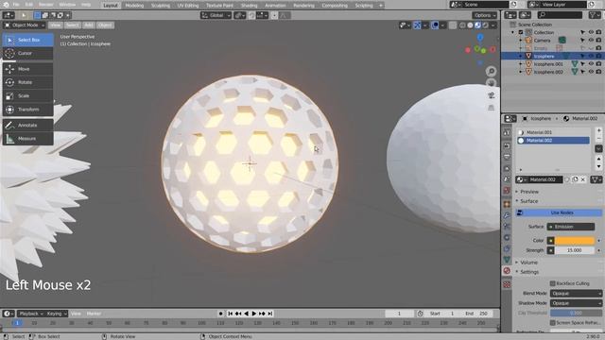Image resolution: width=605 pixels, height=340 pixels.
Task: Toggle viewport overlays button
Action: (435, 25)
